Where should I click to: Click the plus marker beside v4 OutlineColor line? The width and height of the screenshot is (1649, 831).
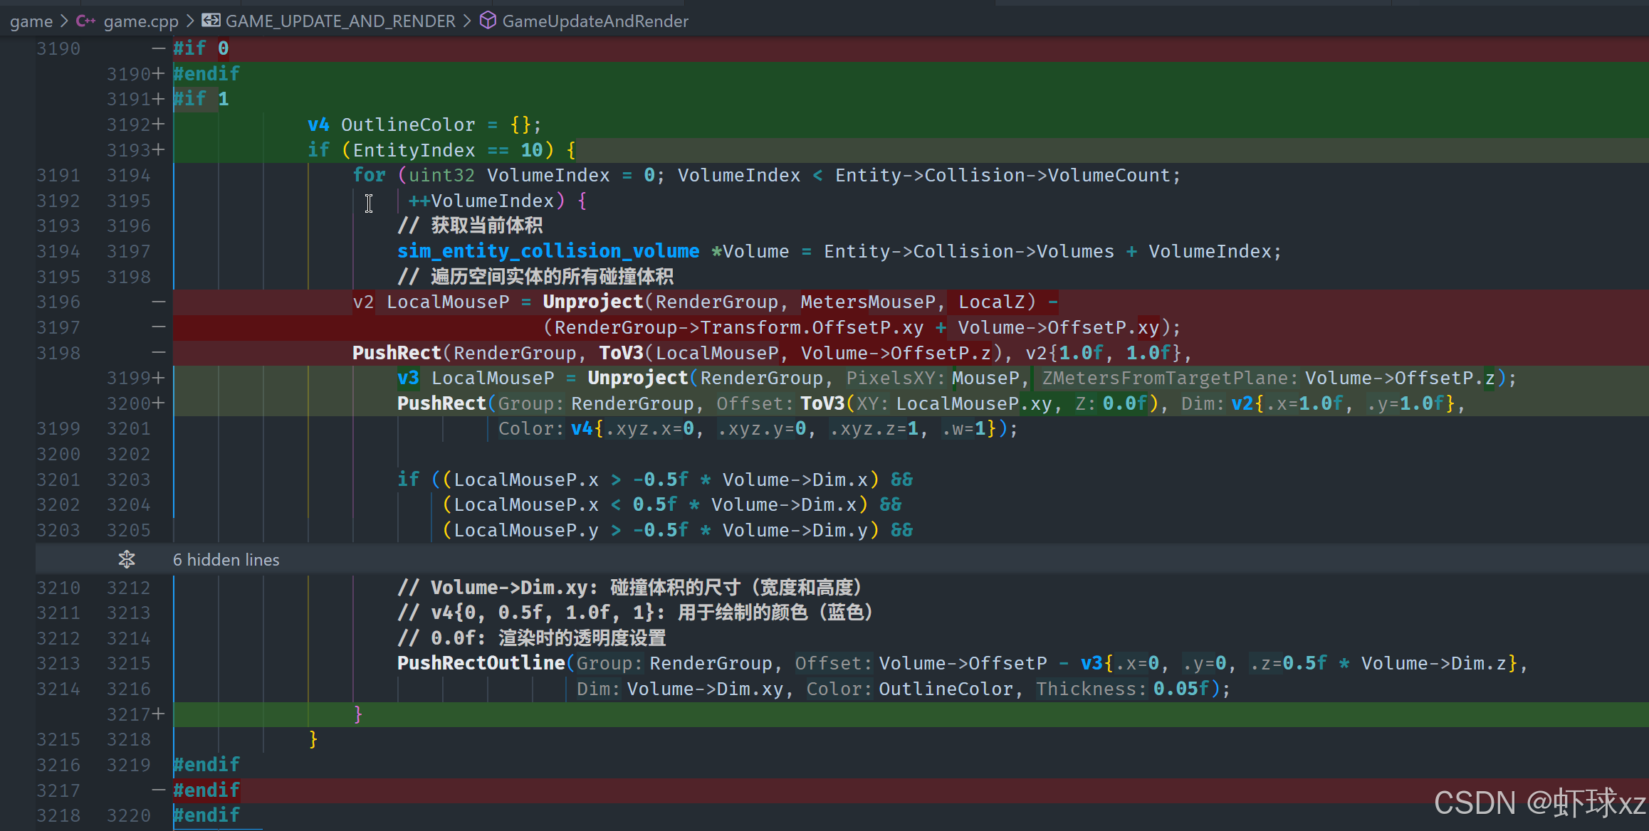158,125
